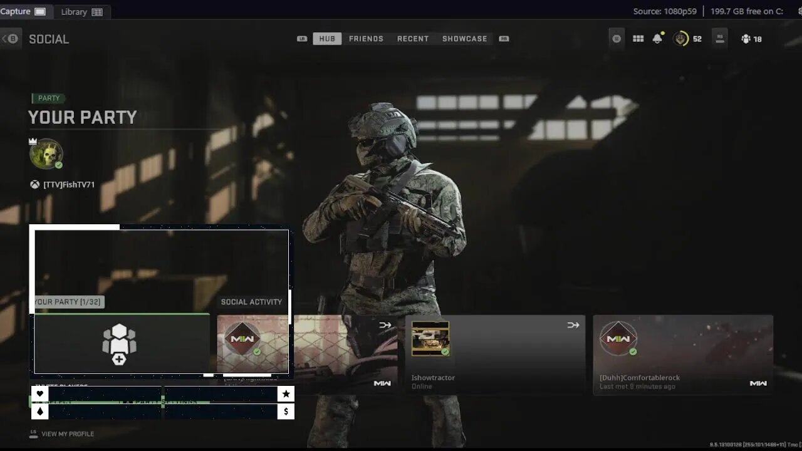Click the LB bumper icon
The height and width of the screenshot is (451, 802).
(x=302, y=39)
